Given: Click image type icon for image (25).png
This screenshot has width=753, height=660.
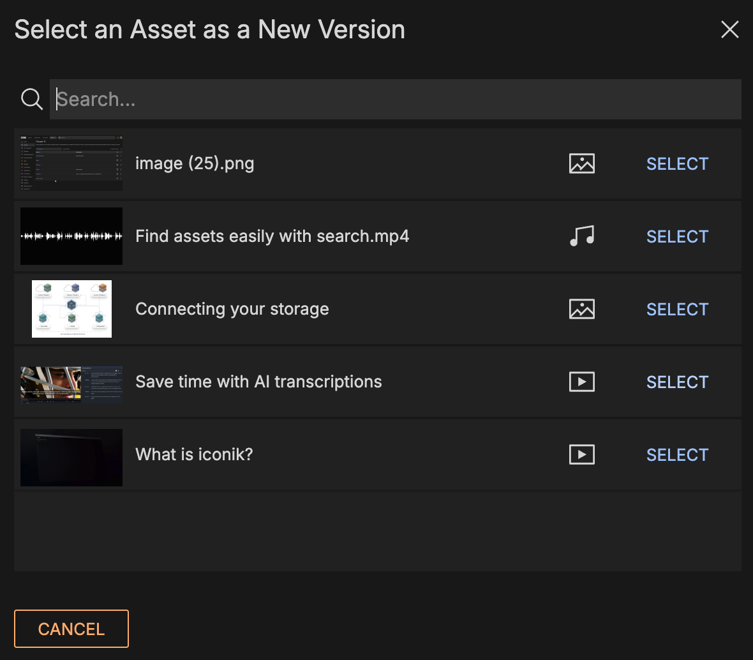Looking at the screenshot, I should click(581, 164).
